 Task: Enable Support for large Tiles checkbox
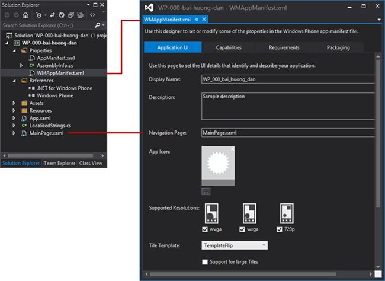point(205,262)
